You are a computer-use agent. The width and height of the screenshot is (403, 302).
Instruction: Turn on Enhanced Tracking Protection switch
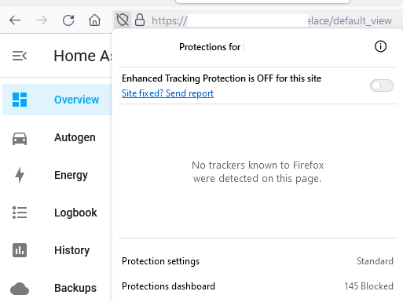click(382, 86)
